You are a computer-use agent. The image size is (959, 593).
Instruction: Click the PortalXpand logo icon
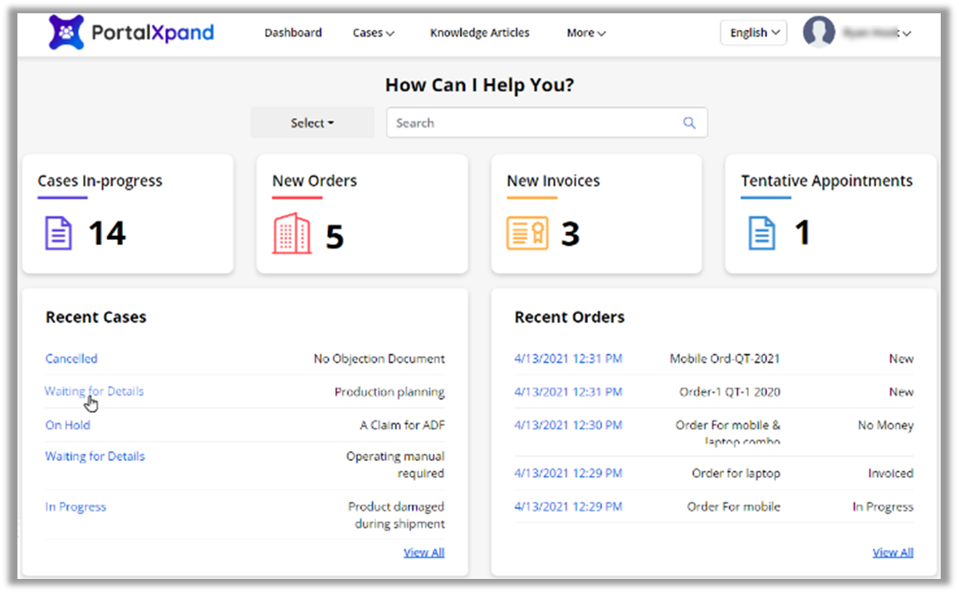click(66, 32)
